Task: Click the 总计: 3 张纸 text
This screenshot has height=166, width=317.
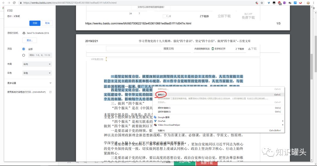Action: [14, 16]
